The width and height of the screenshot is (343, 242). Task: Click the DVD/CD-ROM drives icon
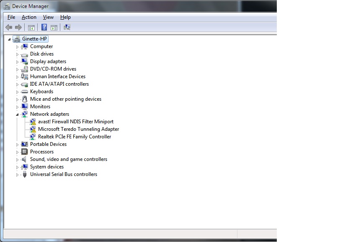tap(24, 69)
